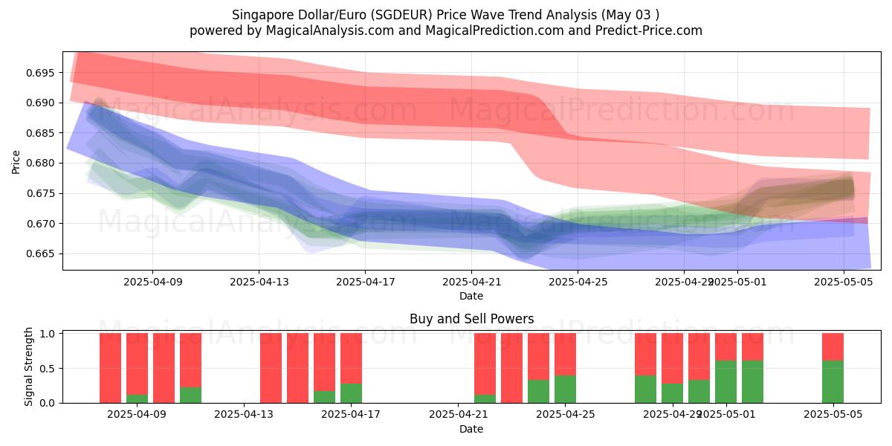Image resolution: width=892 pixels, height=446 pixels.
Task: Click the 0.0 signal strength tick
Action: coord(49,403)
